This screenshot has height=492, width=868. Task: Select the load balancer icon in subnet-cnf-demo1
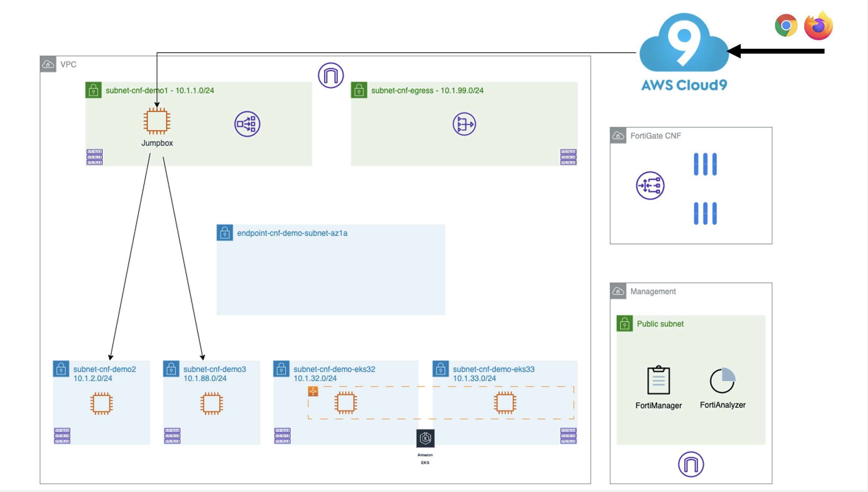pos(247,124)
